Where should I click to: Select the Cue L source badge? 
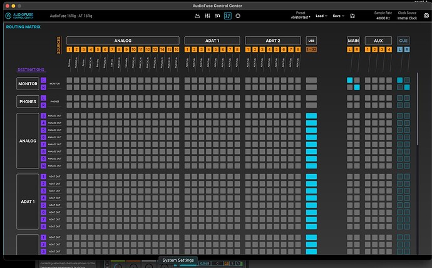(400, 49)
